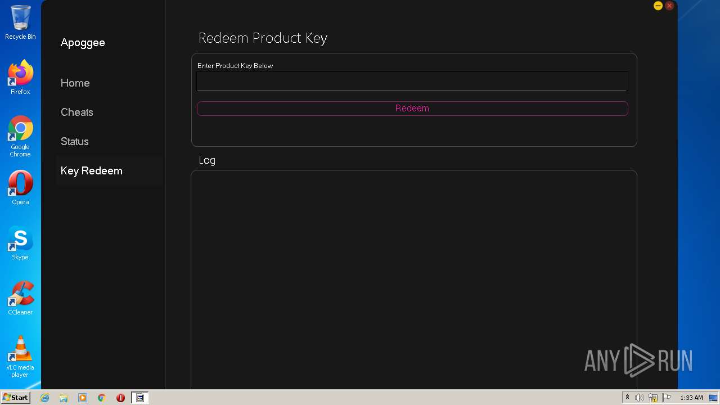The height and width of the screenshot is (405, 720).
Task: Open the Windows Start menu
Action: (15, 397)
